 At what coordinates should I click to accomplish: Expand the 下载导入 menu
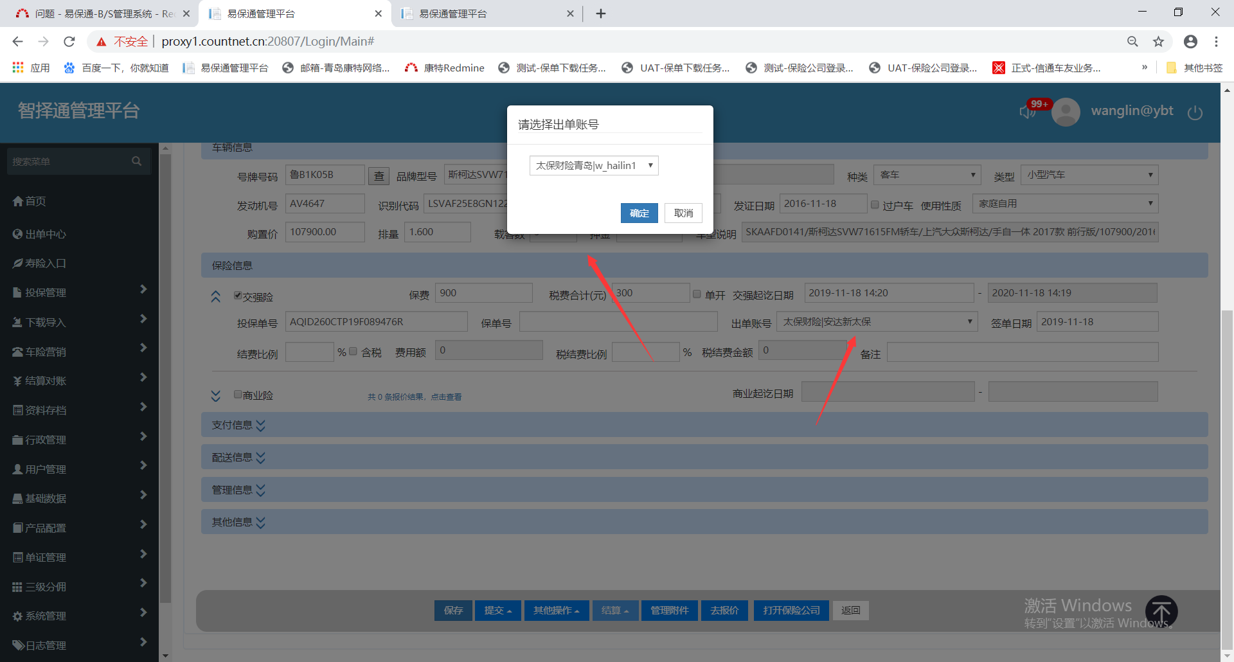click(79, 322)
